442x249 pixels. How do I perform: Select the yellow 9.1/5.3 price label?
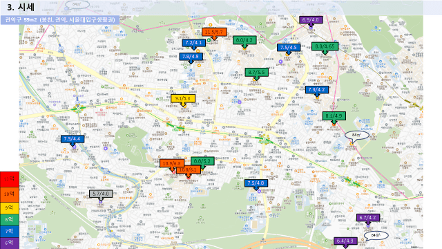coord(183,98)
